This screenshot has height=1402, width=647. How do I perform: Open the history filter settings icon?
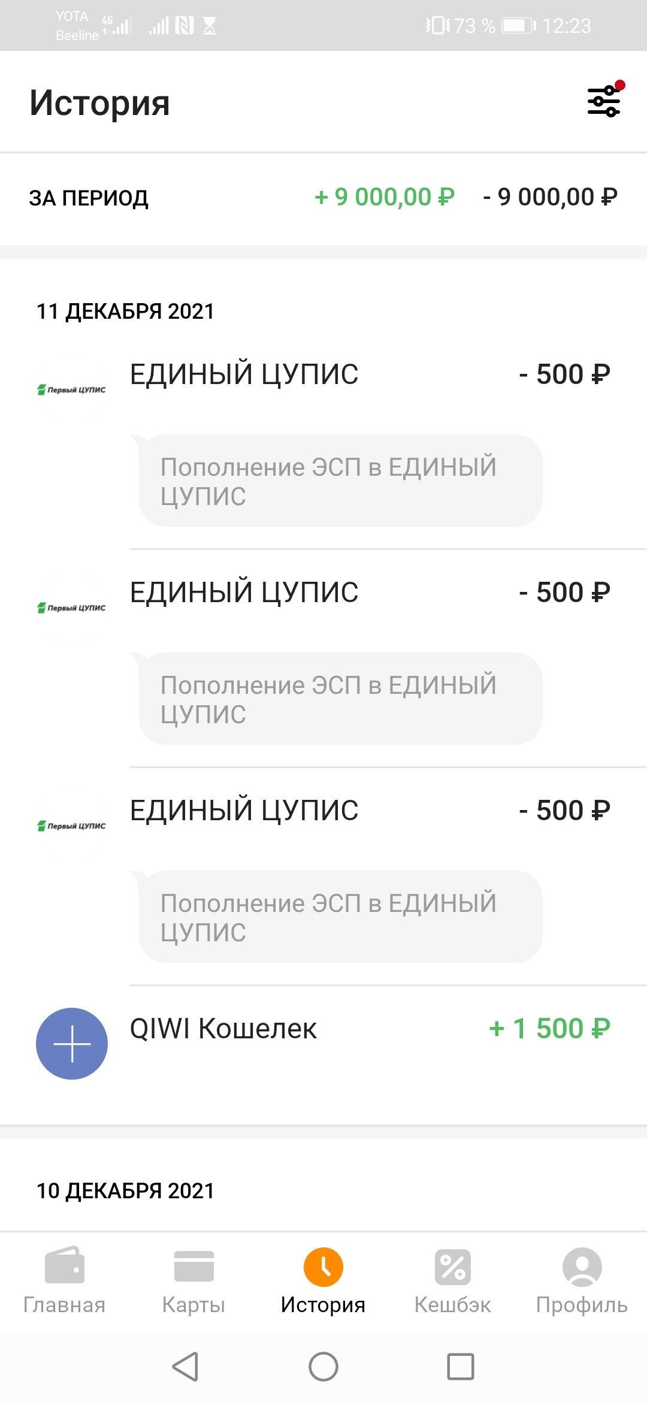click(604, 101)
